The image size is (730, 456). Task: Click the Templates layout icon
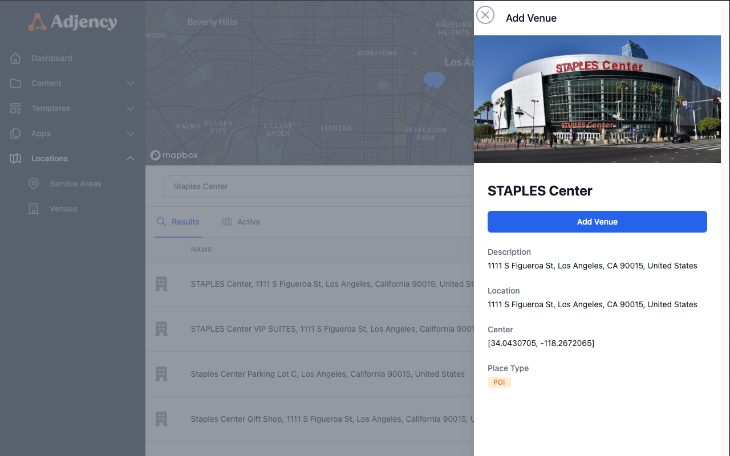[x=15, y=108]
